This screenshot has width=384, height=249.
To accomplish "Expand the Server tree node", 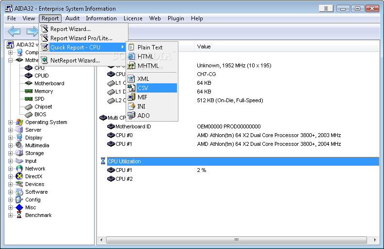I will pos(10,130).
